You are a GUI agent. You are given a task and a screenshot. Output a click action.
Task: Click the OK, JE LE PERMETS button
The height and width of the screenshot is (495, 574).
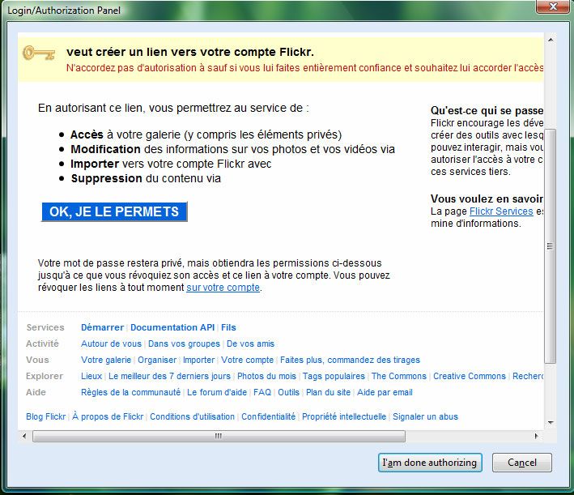tap(114, 211)
